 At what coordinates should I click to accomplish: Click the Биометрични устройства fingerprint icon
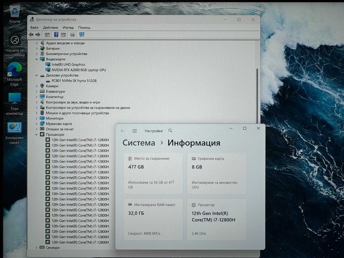pyautogui.click(x=42, y=54)
